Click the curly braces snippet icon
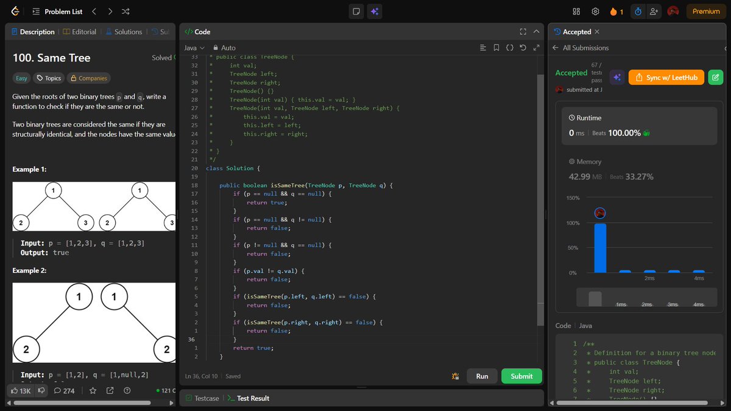The image size is (731, 411). 510,47
